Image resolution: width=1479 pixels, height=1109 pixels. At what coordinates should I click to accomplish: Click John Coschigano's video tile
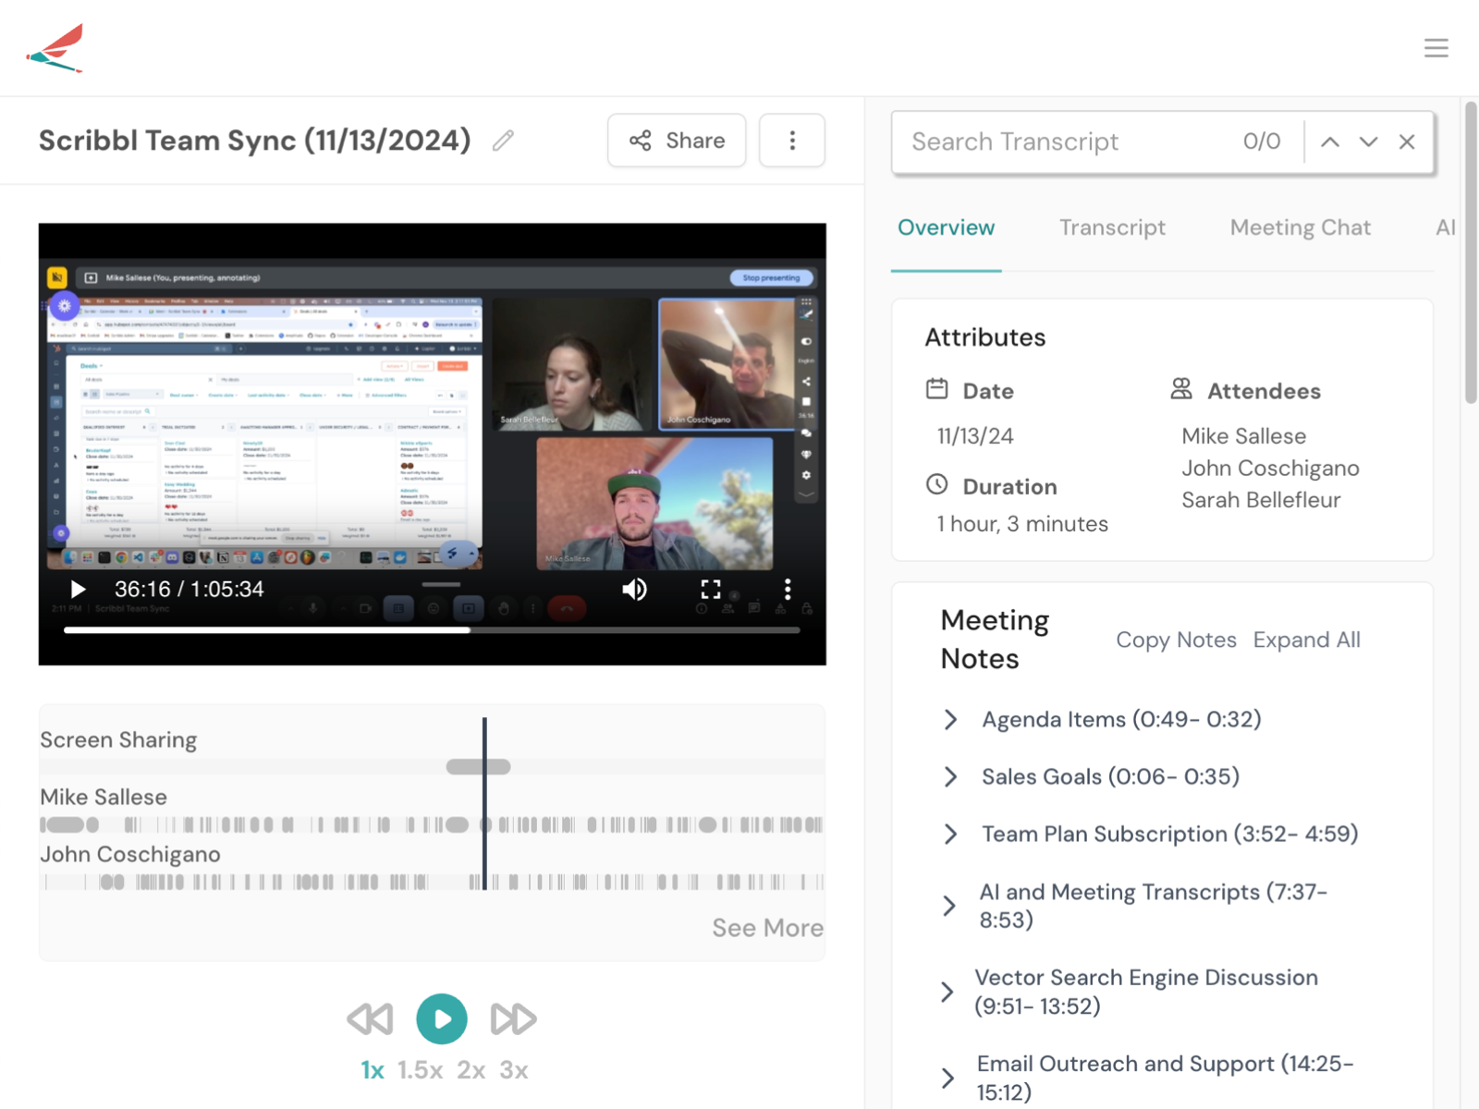[x=727, y=364]
